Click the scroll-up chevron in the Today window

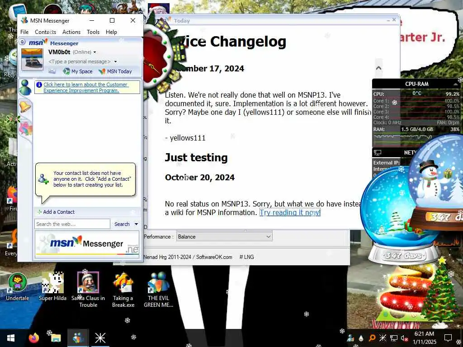378,68
